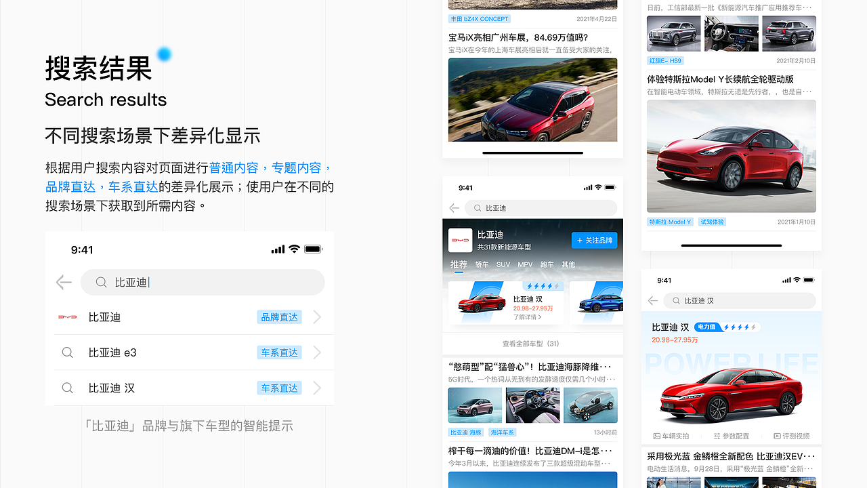Click the signal bars icon in the left phone status bar
This screenshot has height=488, width=867.
point(278,249)
